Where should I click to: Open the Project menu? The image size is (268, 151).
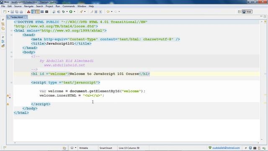[x=49, y=6]
